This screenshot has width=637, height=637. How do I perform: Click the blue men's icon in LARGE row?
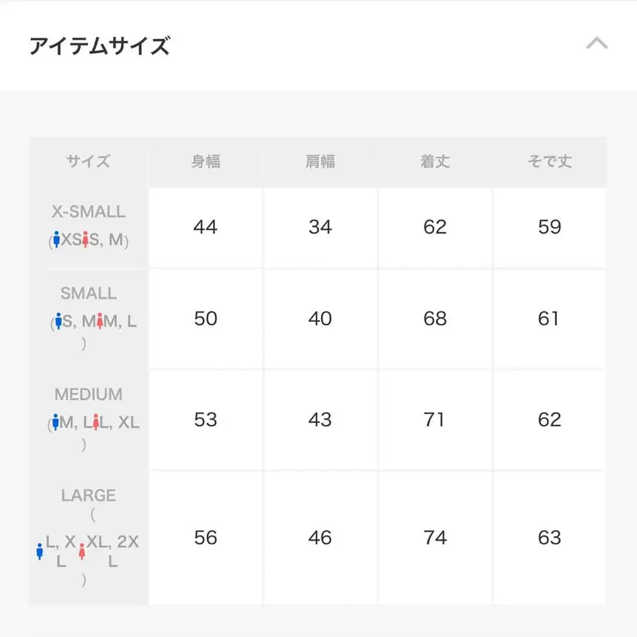tap(40, 551)
